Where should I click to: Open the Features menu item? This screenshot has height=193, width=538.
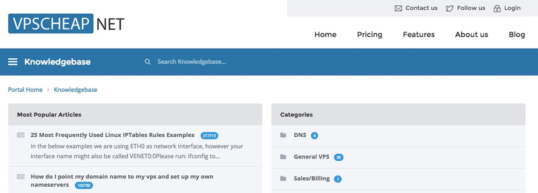[x=419, y=34]
